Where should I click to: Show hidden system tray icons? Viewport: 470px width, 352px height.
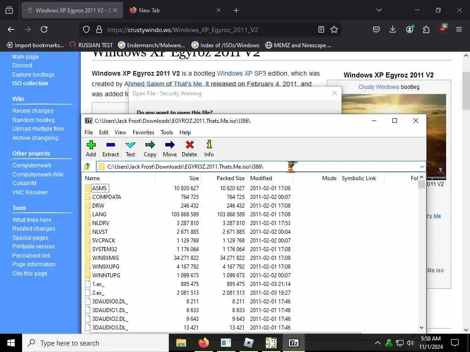coord(378,343)
